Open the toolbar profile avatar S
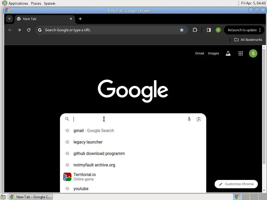The width and height of the screenshot is (267, 200). pos(218,30)
